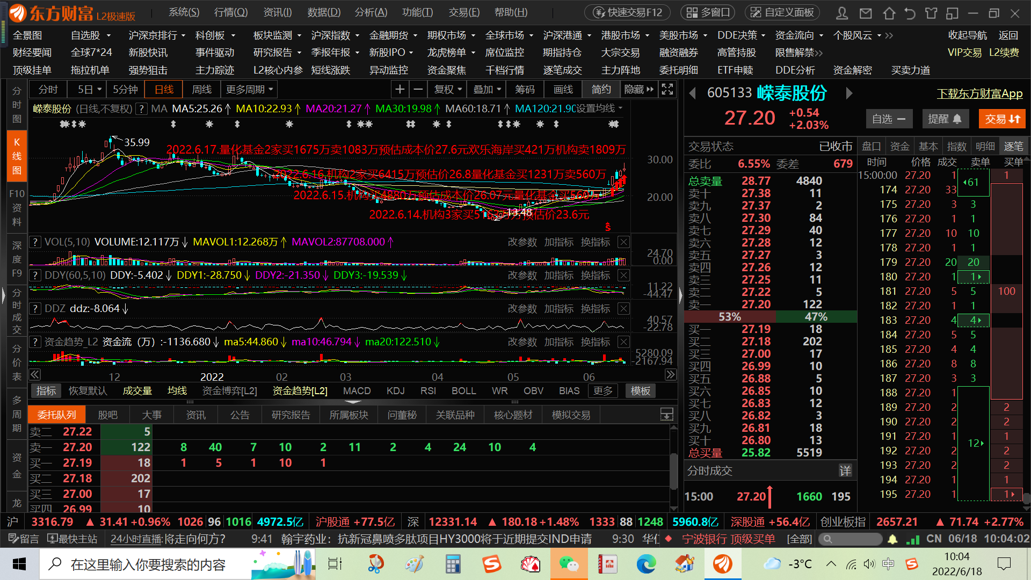This screenshot has height=580, width=1031.
Task: Toggle 均线 moving average display
Action: coord(177,391)
